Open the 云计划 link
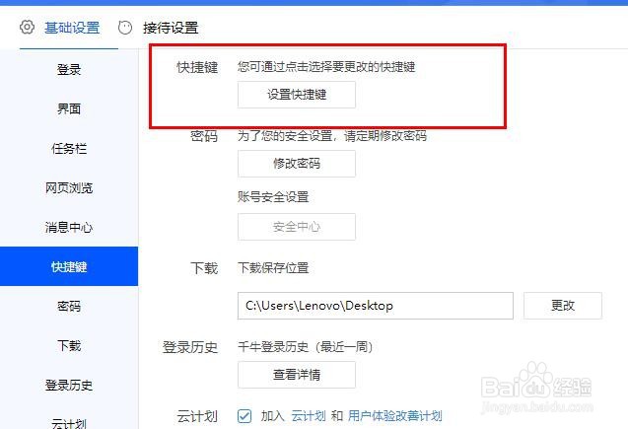The width and height of the screenshot is (628, 429). pos(309,416)
